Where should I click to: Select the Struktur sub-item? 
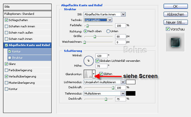(18, 58)
